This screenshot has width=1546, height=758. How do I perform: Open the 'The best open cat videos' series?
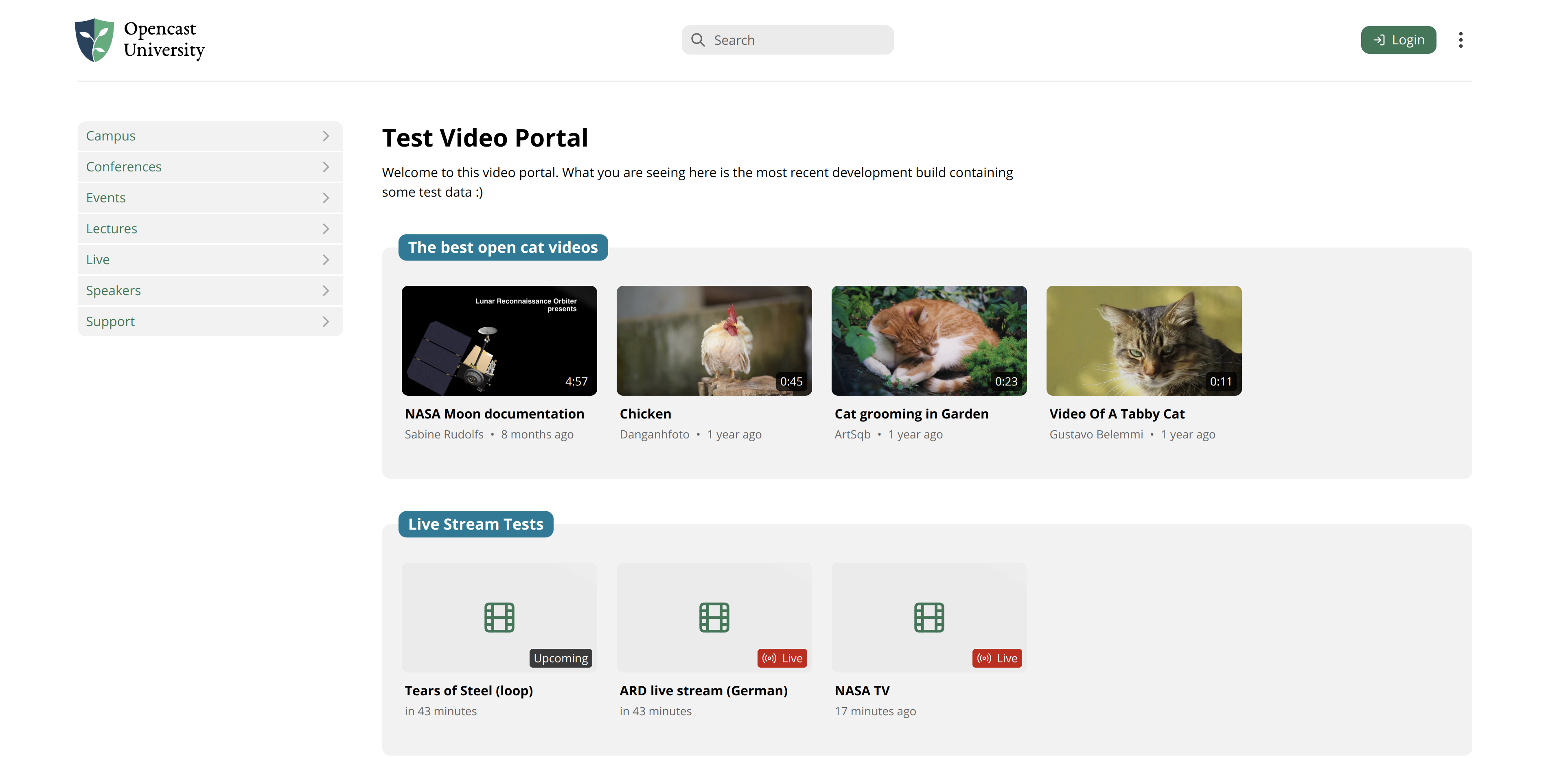(503, 247)
